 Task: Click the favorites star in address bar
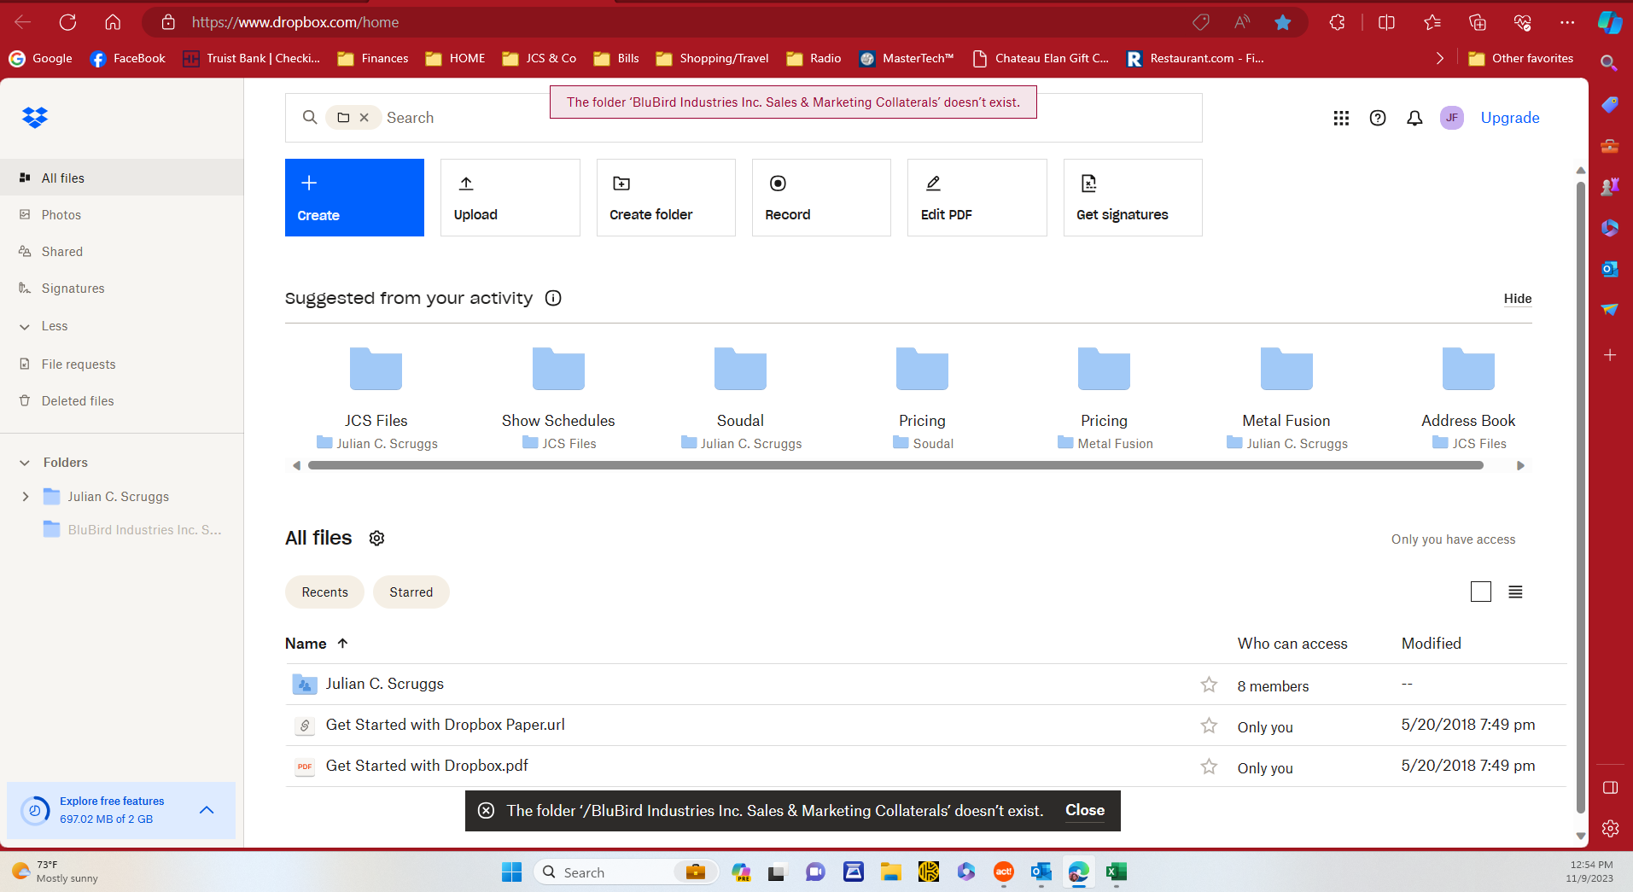[1282, 22]
